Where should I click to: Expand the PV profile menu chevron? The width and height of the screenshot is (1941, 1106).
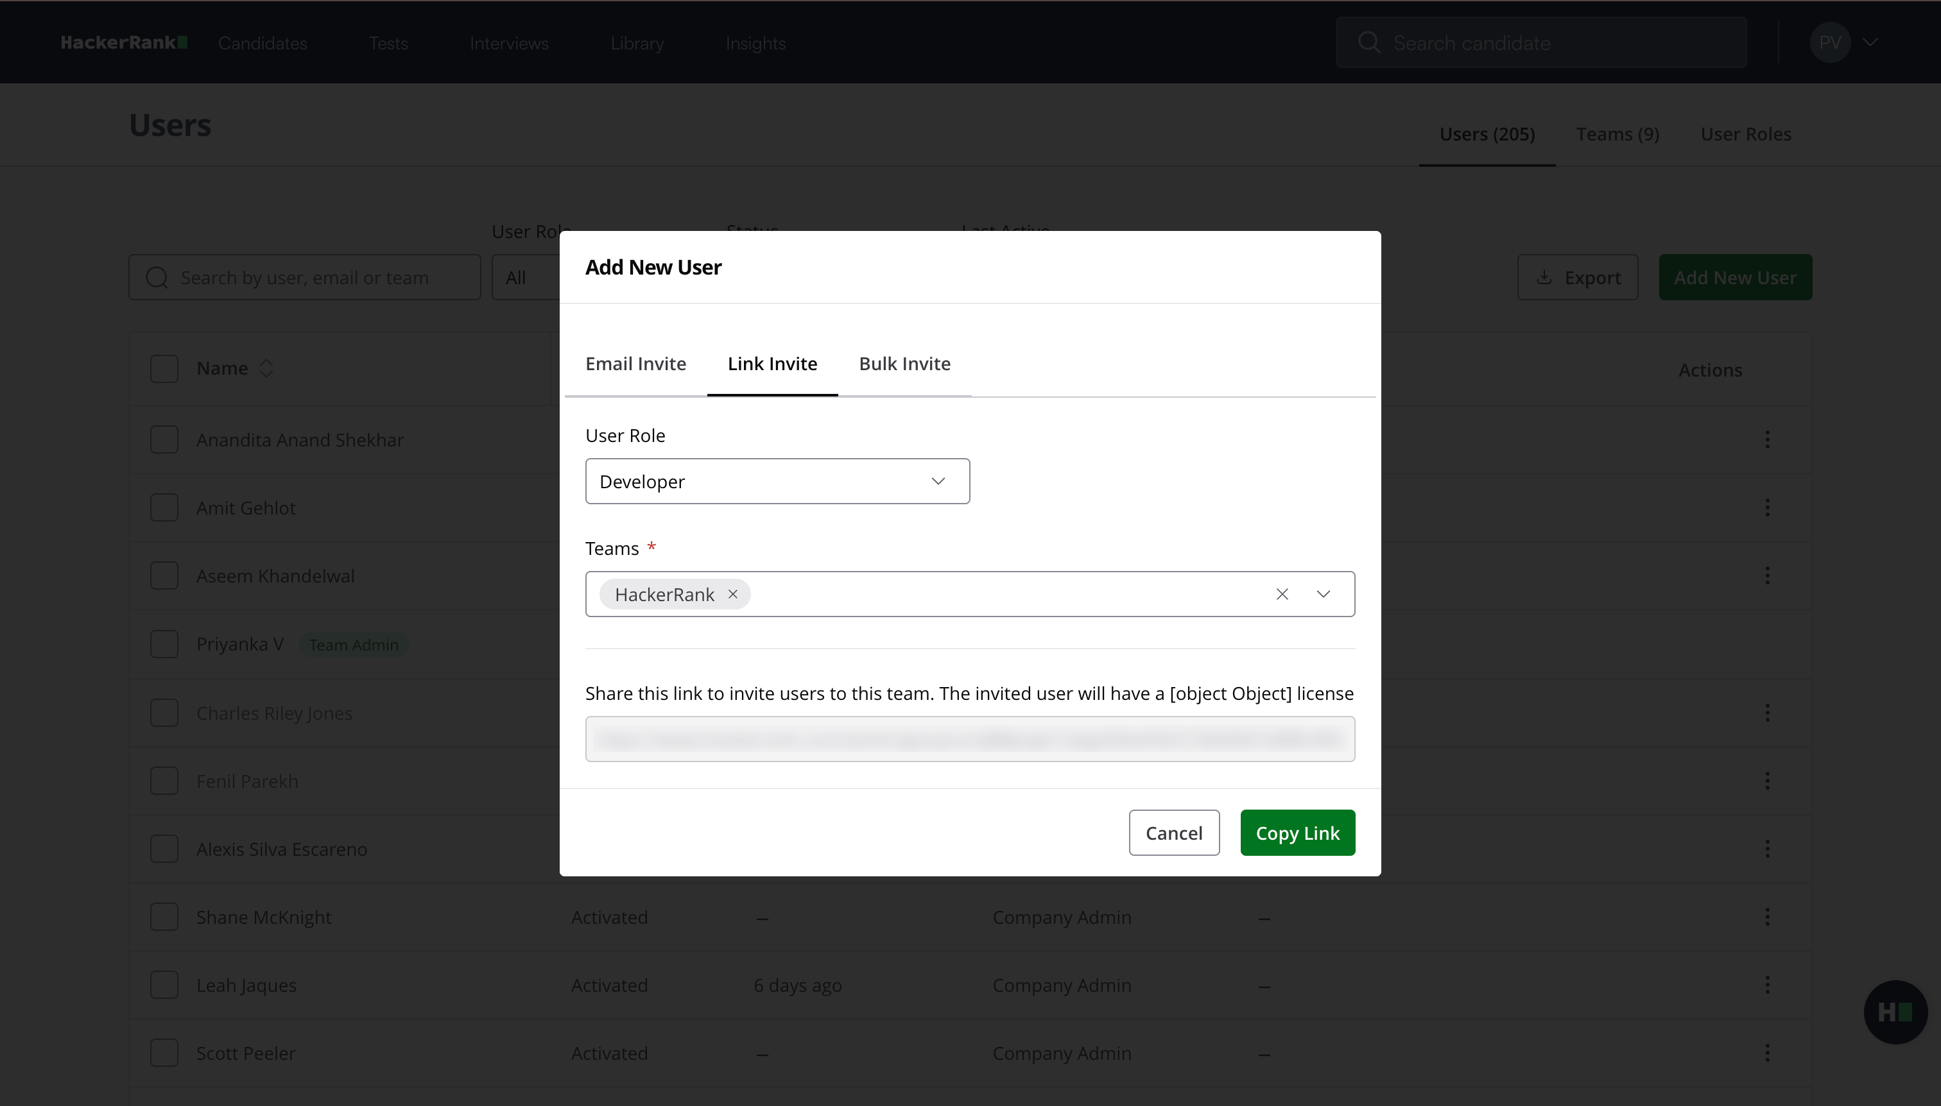[x=1870, y=42]
